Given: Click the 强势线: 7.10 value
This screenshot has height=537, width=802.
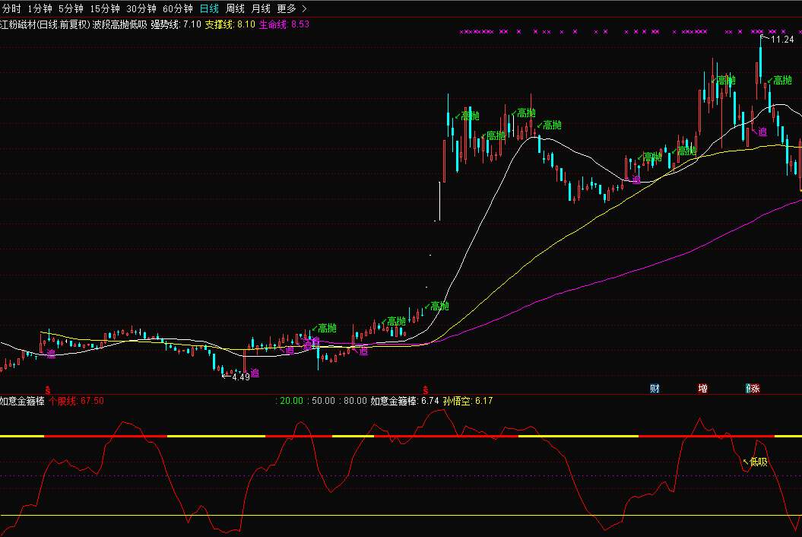Looking at the screenshot, I should [x=176, y=24].
